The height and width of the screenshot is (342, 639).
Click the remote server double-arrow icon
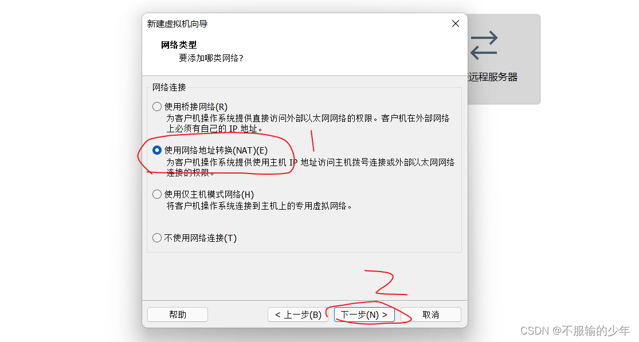[x=484, y=45]
